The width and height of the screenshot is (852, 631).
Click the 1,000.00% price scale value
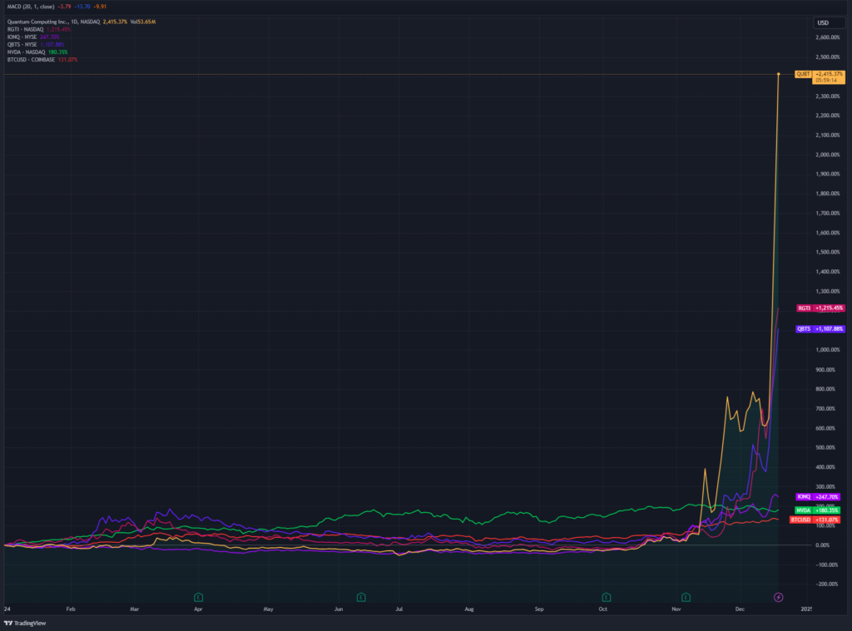pyautogui.click(x=828, y=350)
